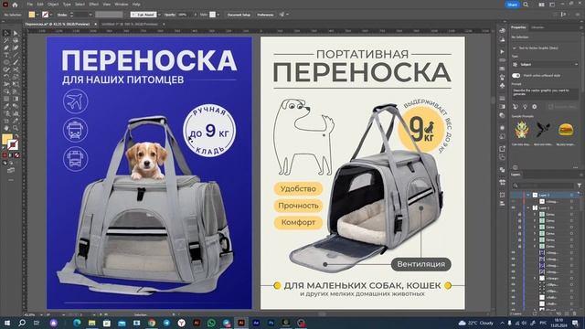Open the Type Subject dropdown
The width and height of the screenshot is (585, 329).
click(x=545, y=65)
